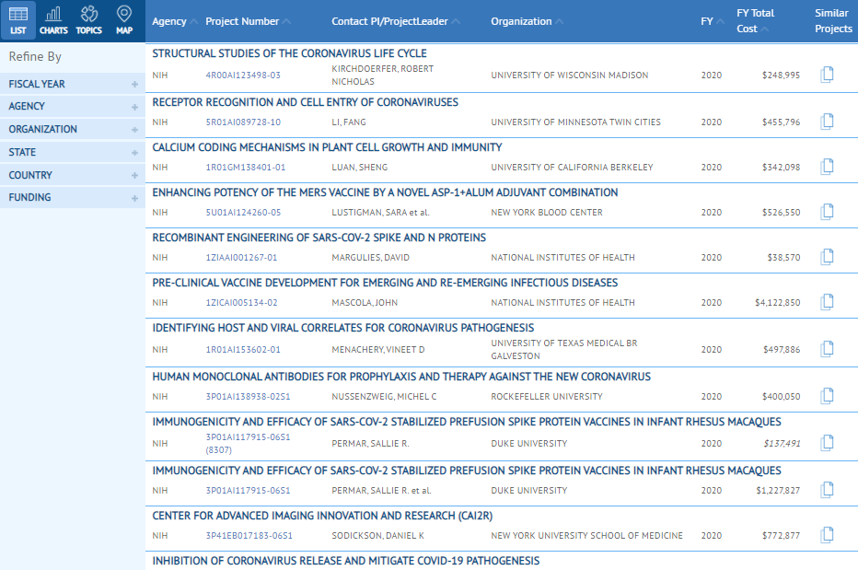This screenshot has width=858, height=570.
Task: Open project 4R00AI123498-03
Action: point(243,75)
